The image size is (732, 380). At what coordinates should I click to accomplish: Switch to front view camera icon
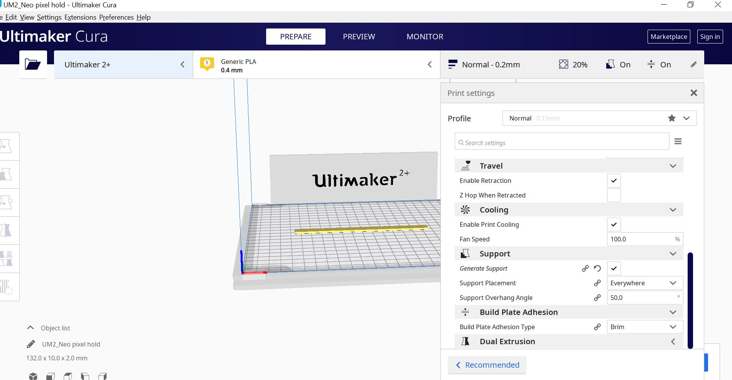pos(51,376)
